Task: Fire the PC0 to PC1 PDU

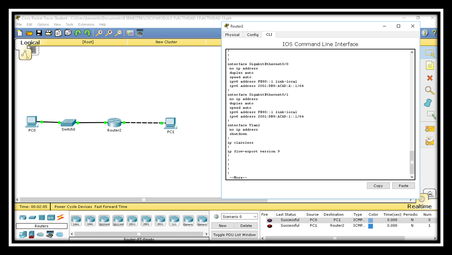Action: (x=270, y=220)
